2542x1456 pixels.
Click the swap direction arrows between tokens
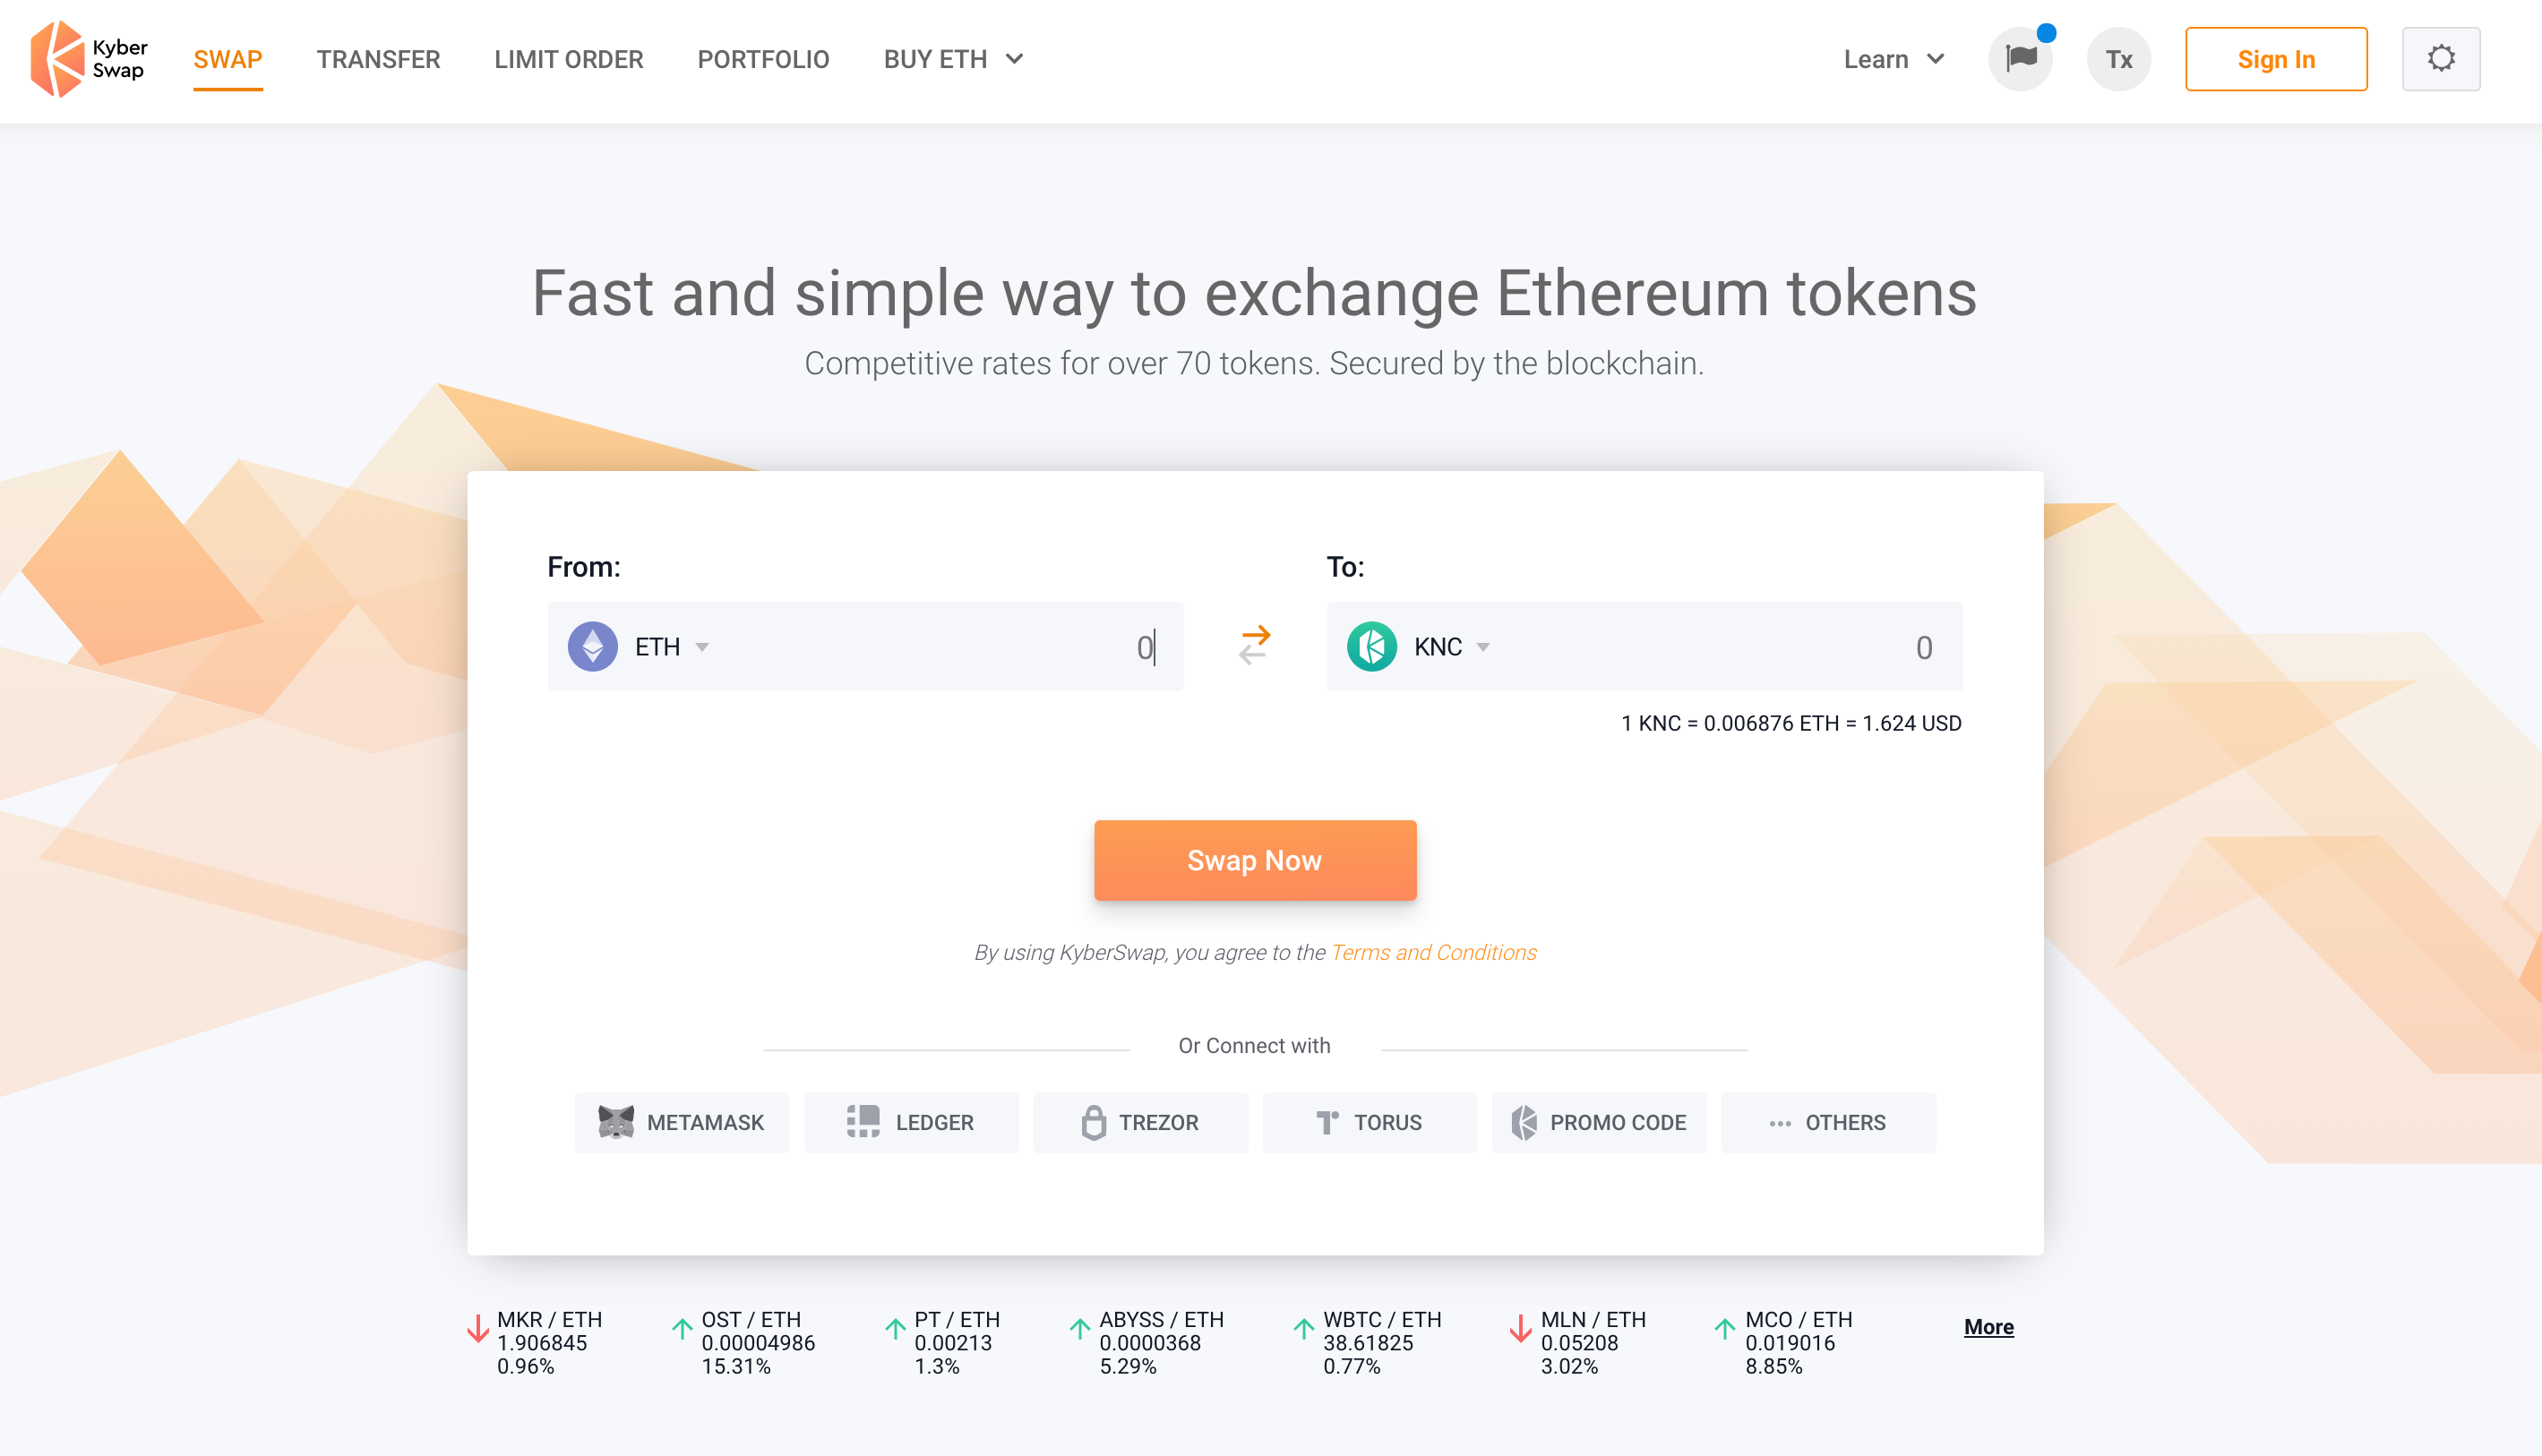point(1254,646)
